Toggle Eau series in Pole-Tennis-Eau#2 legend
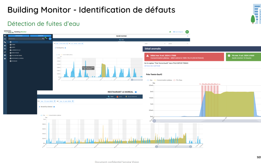The image size is (261, 163). pyautogui.click(x=150, y=80)
